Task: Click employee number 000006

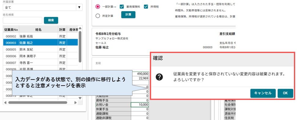Action: tap(11, 56)
